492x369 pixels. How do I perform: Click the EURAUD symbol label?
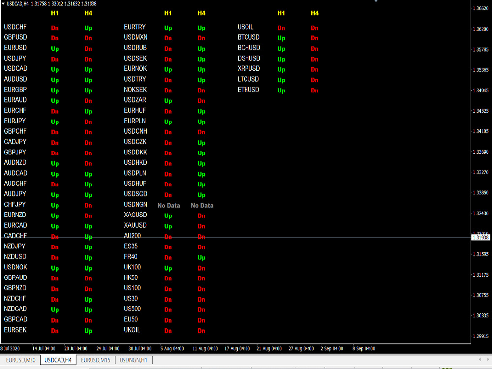[x=15, y=100]
